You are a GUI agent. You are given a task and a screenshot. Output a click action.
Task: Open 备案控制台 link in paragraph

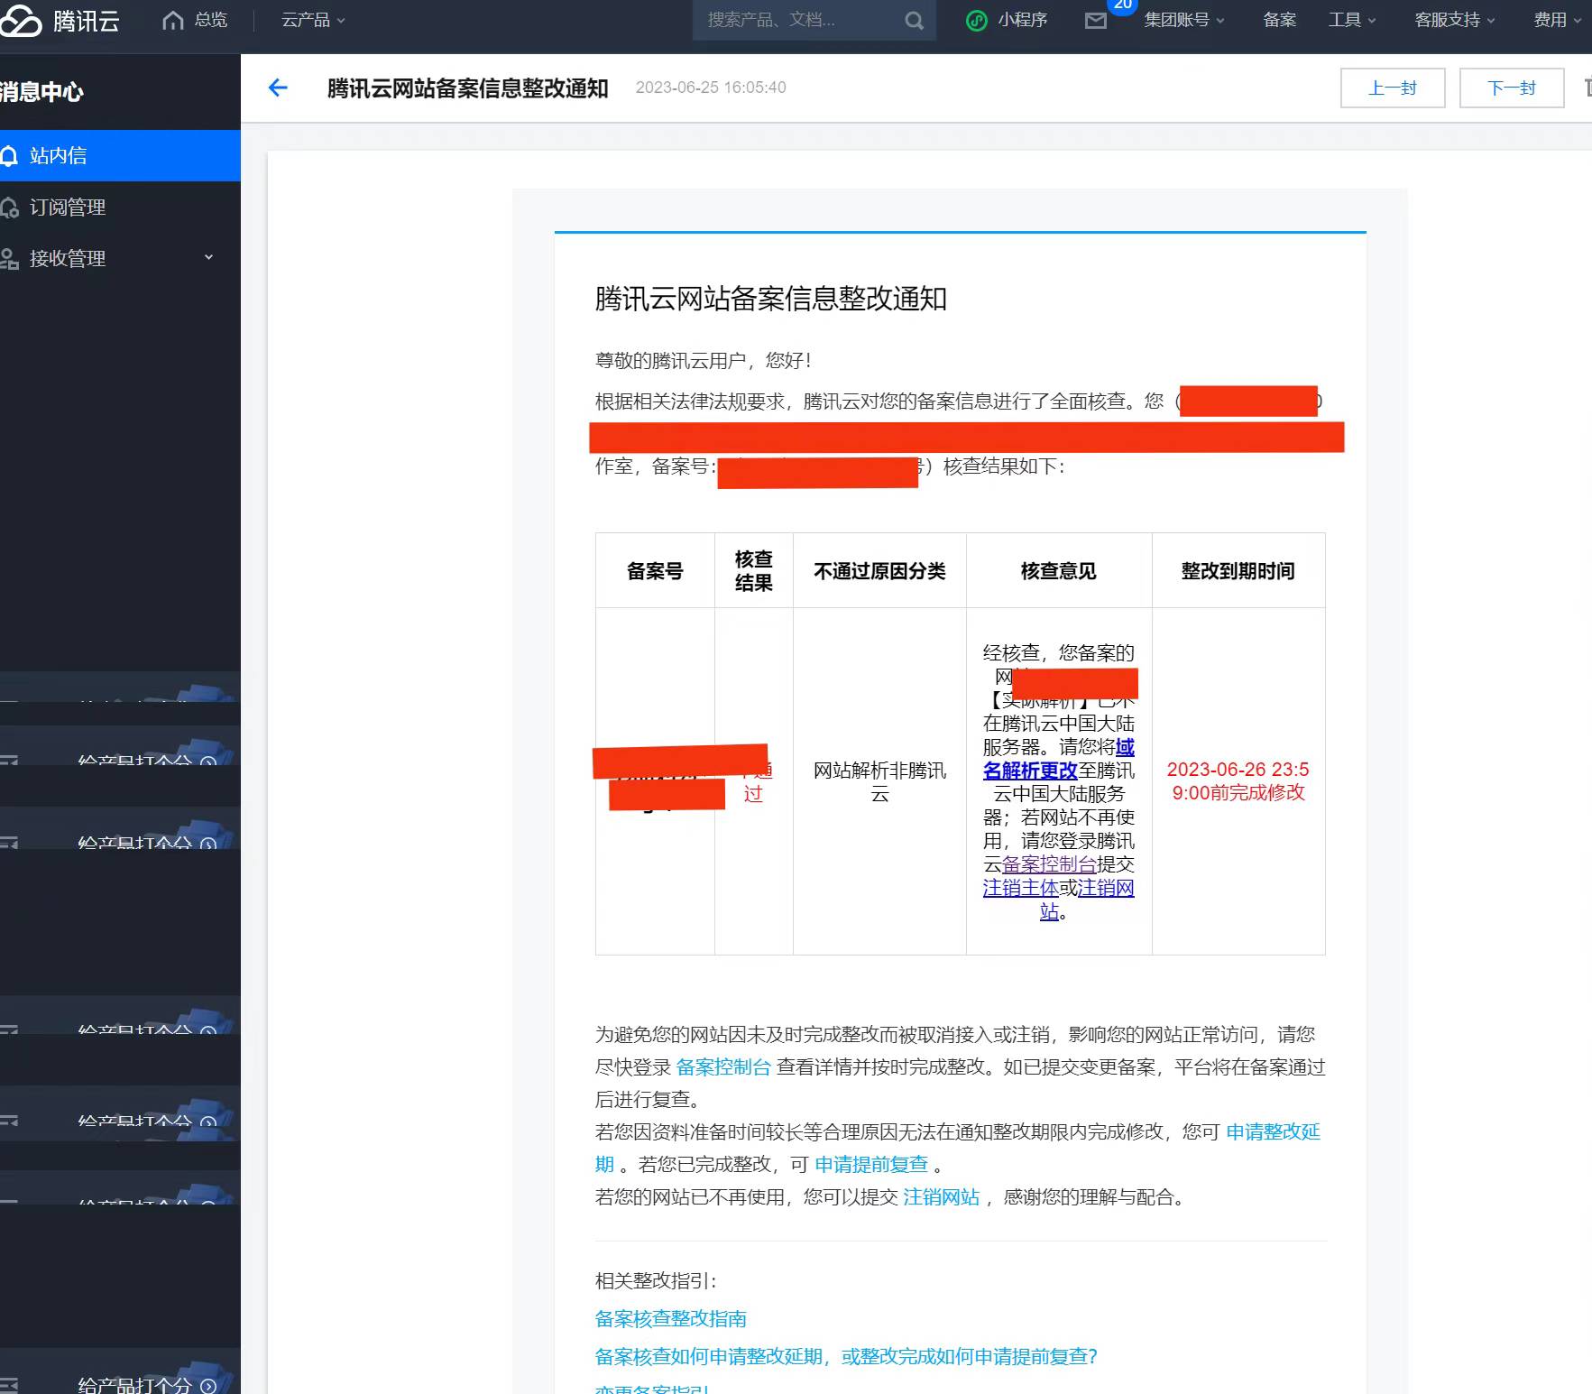(723, 1066)
